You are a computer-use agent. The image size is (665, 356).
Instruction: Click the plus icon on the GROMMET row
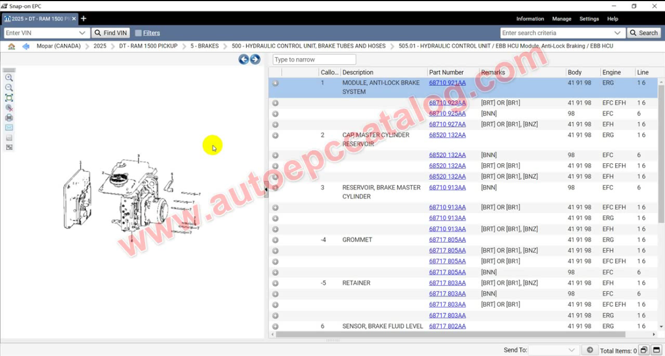click(275, 240)
